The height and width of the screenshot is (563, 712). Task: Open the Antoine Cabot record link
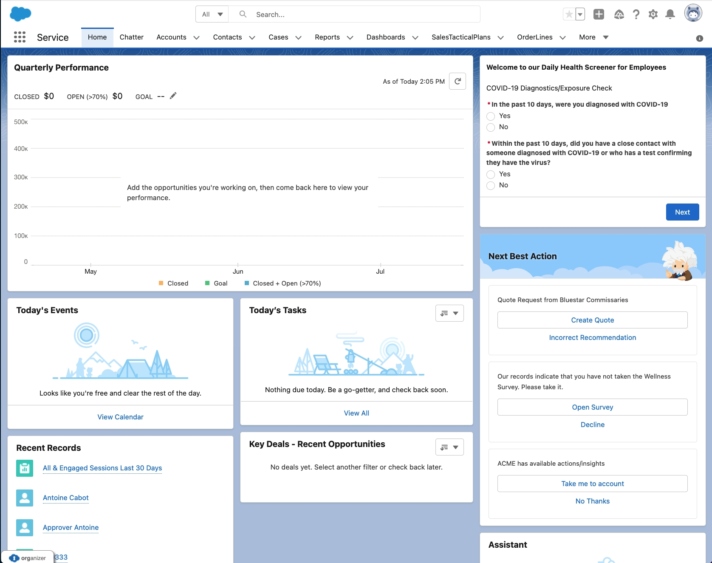[x=66, y=498]
